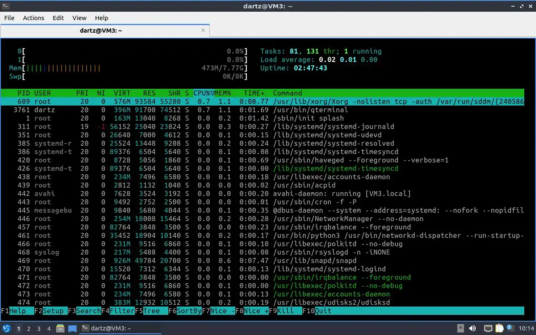Select the dartz@VM3 terminal tab

tap(105, 31)
